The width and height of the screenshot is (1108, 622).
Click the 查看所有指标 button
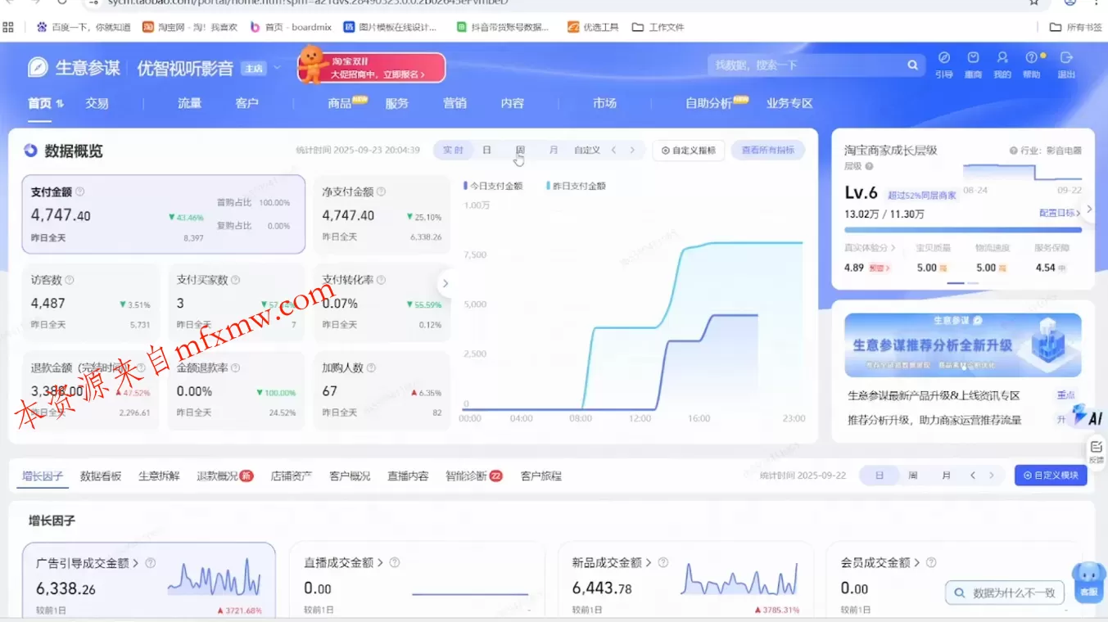click(x=768, y=151)
